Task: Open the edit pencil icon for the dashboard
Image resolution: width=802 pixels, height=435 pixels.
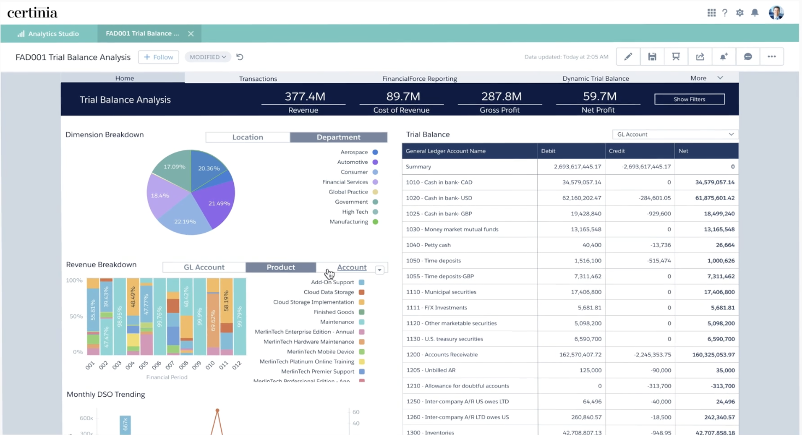Action: tap(627, 56)
